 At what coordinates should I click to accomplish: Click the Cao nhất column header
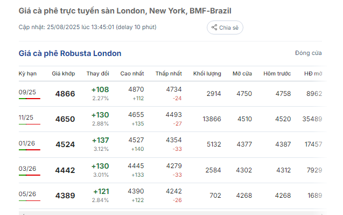click(132, 74)
